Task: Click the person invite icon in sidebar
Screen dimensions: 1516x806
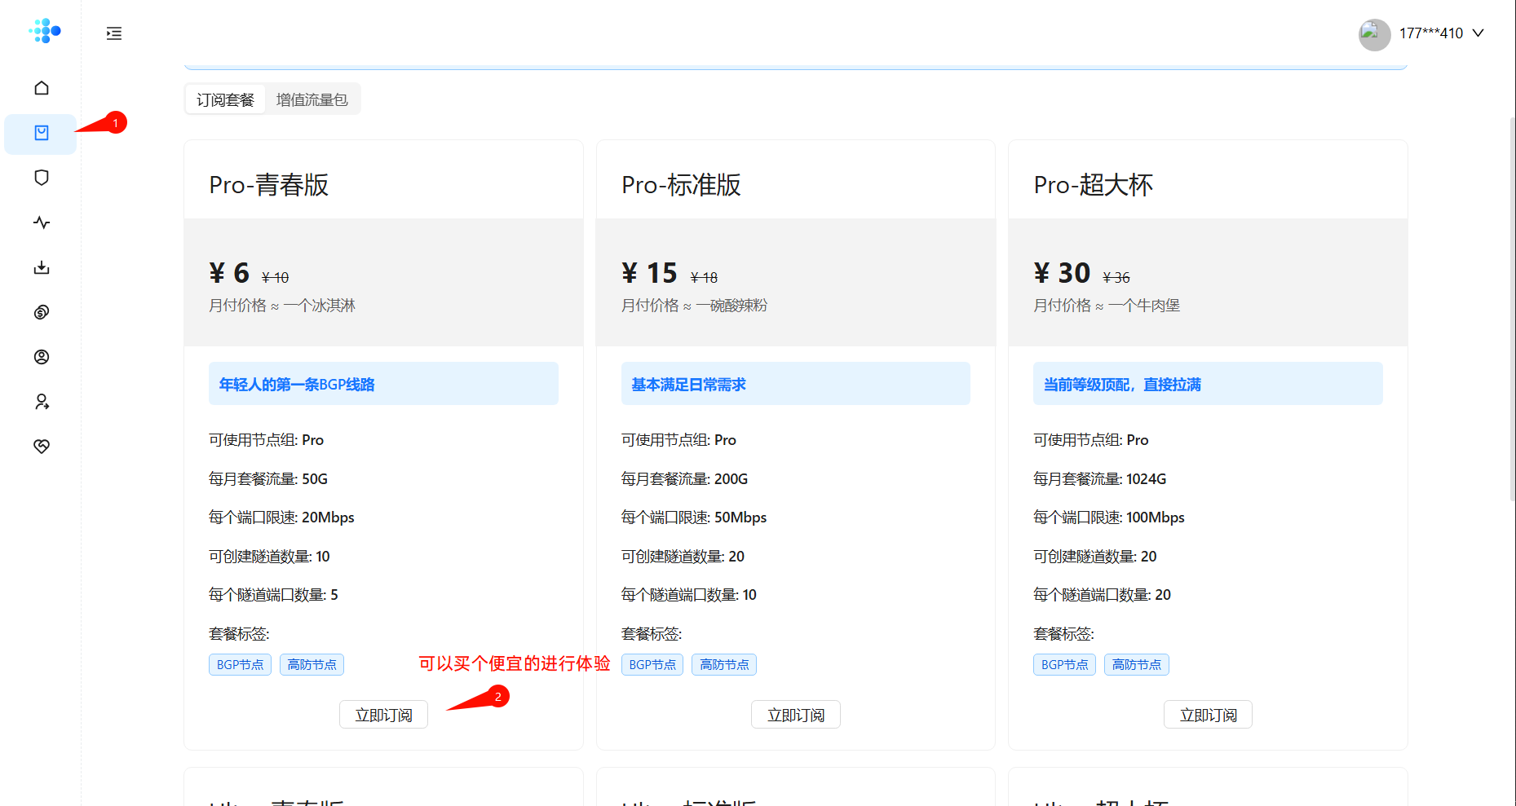Action: 42,402
